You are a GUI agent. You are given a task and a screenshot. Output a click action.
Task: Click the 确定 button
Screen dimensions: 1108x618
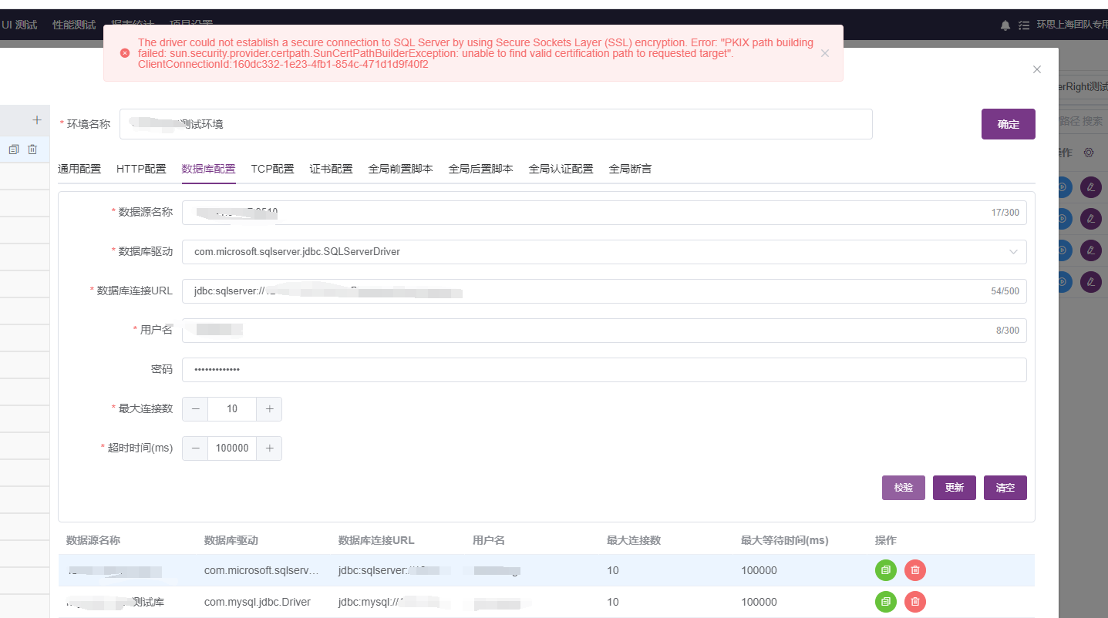point(1008,124)
